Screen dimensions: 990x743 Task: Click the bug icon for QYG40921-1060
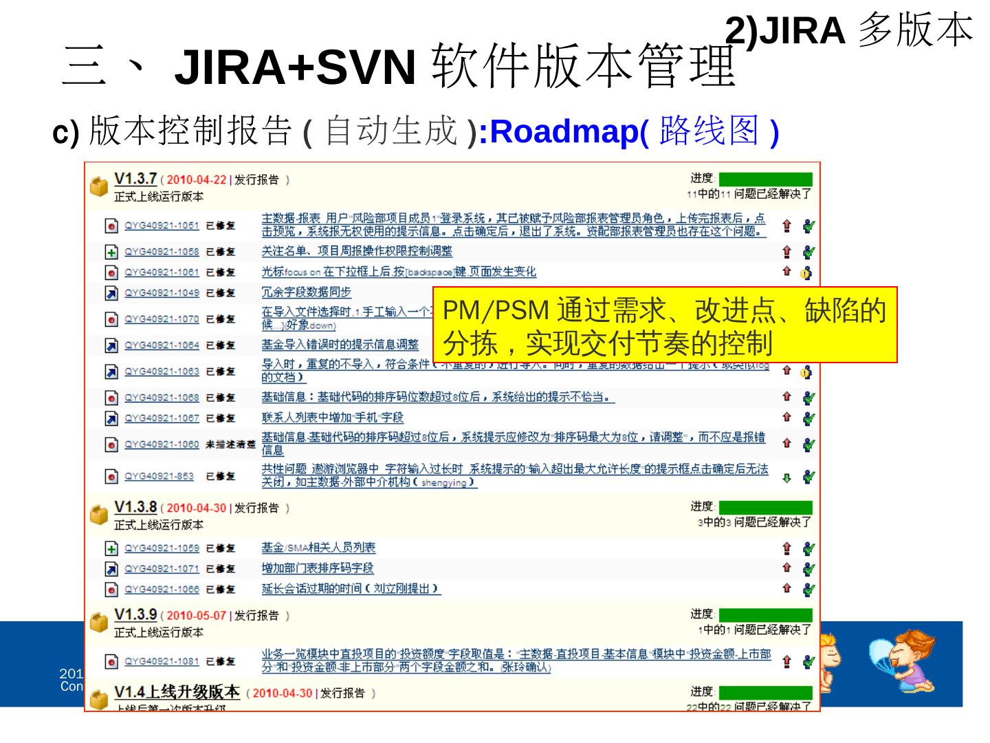coord(111,444)
